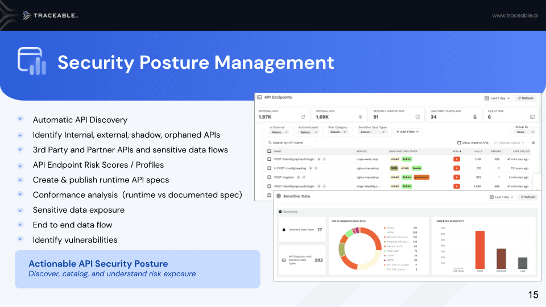546x307 pixels.
Task: Click the HIGH bar in Observed Sensitivity chart
Action: pyautogui.click(x=479, y=250)
